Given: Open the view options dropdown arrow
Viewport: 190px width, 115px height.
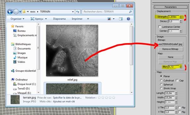Looking at the screenshot, I should click(114, 19).
